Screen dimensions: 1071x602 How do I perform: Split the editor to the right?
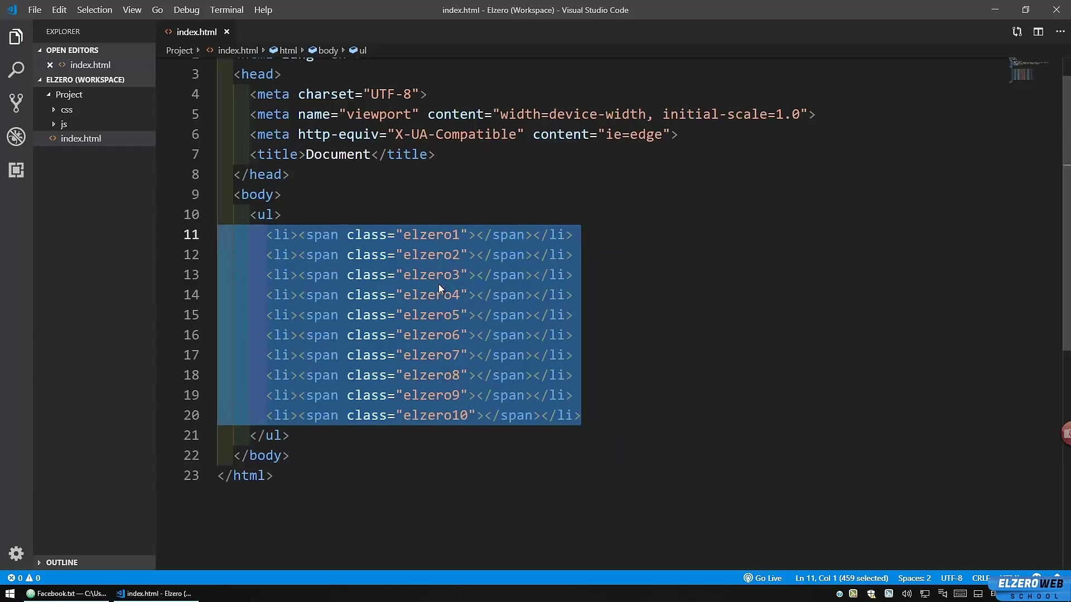point(1038,32)
